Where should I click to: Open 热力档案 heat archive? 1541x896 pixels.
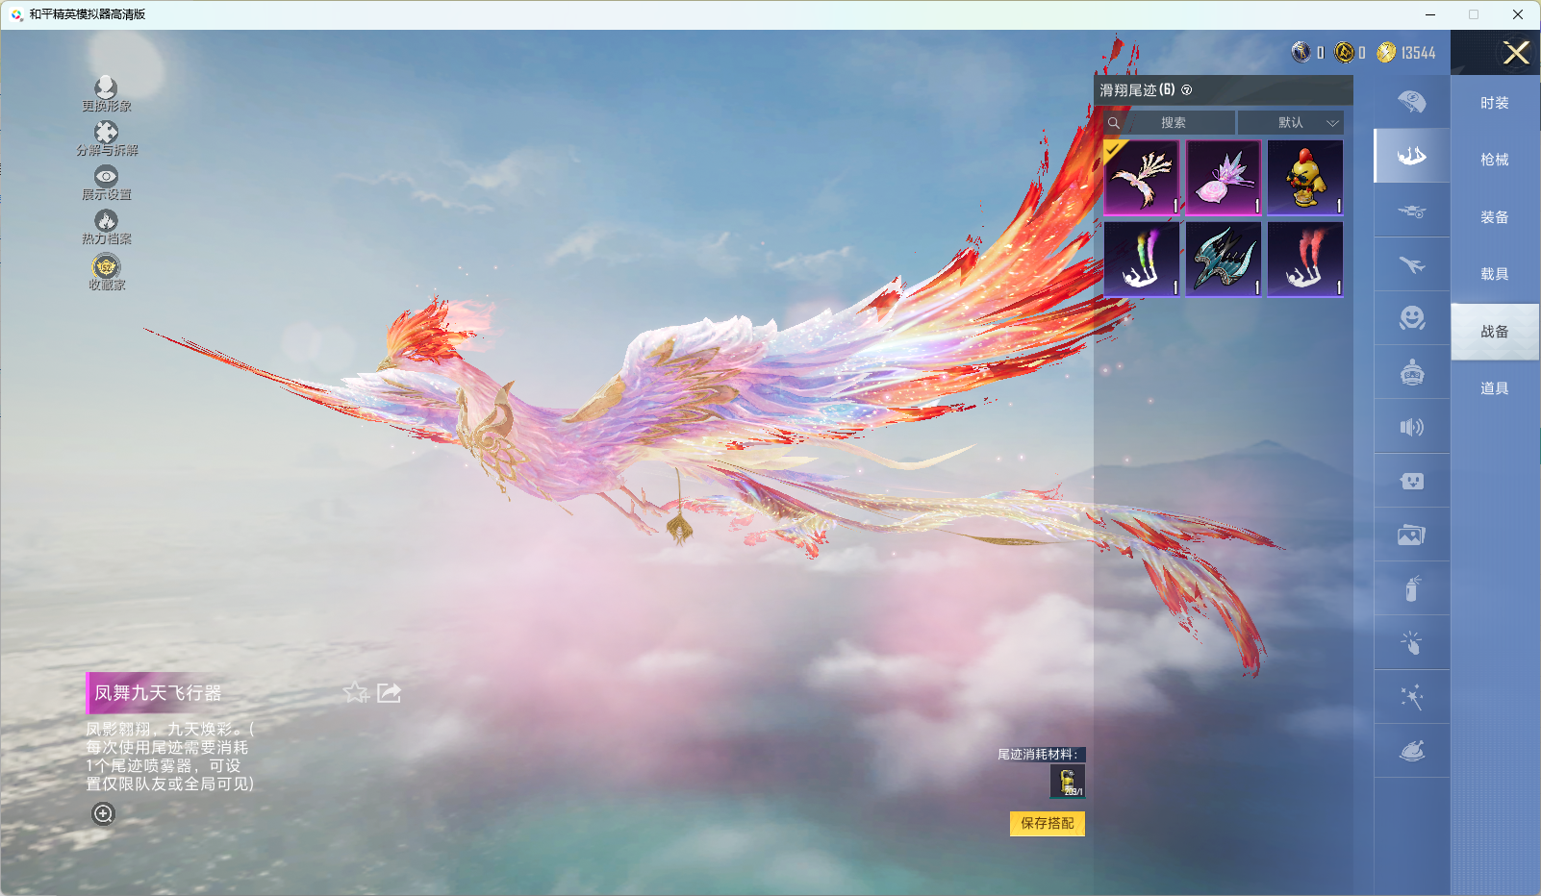pyautogui.click(x=106, y=228)
